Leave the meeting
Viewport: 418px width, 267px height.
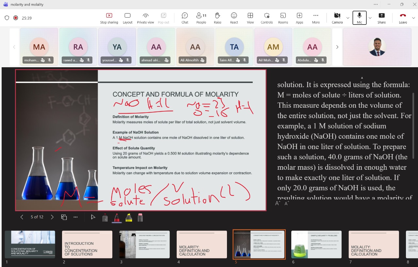pos(403,18)
